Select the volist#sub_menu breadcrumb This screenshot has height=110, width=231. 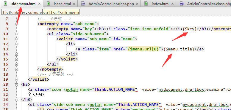coord(61,12)
